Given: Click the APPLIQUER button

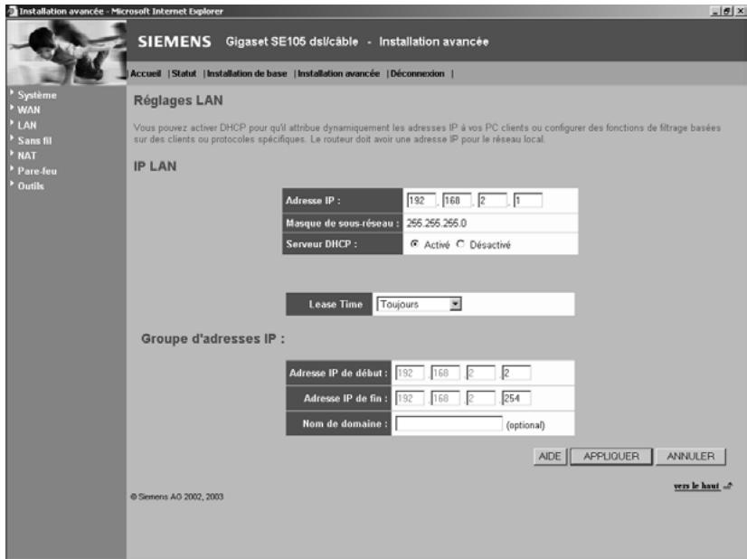Looking at the screenshot, I should [x=611, y=457].
